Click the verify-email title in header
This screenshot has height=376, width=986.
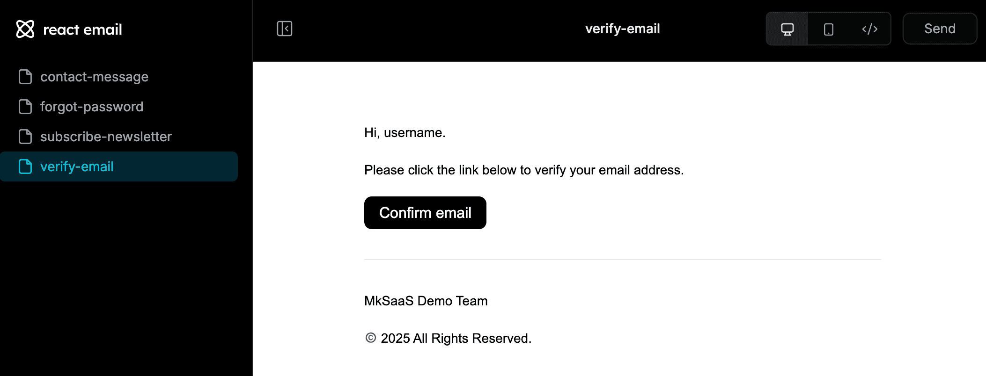[x=622, y=29]
